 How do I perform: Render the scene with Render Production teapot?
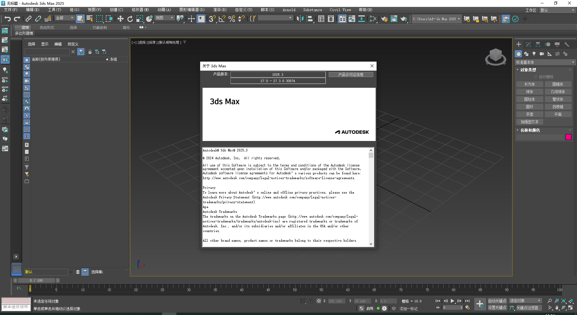pyautogui.click(x=404, y=19)
